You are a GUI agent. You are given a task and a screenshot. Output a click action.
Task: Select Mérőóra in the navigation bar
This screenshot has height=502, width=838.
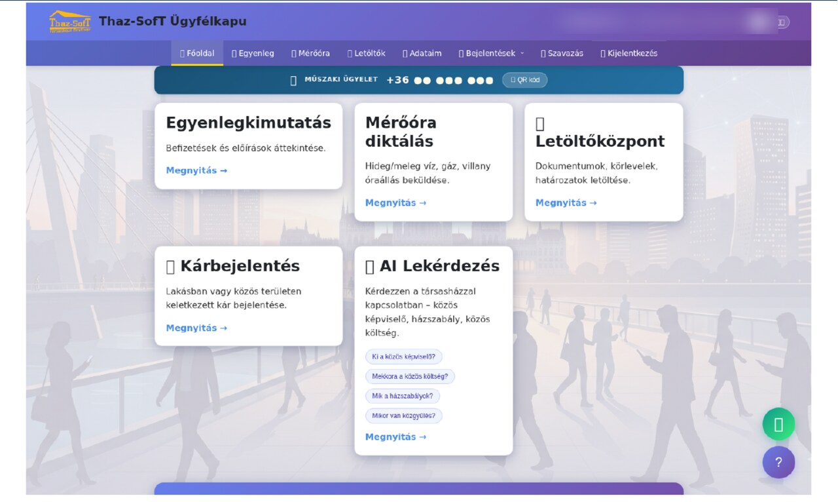click(310, 53)
